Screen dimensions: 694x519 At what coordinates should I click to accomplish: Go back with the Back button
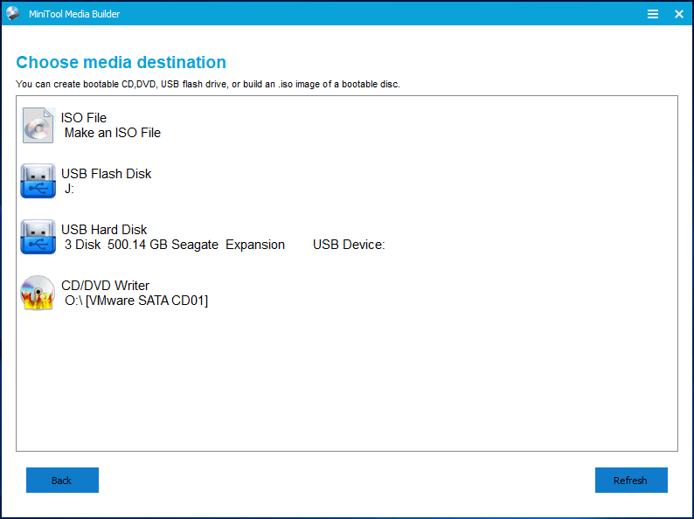pyautogui.click(x=62, y=481)
